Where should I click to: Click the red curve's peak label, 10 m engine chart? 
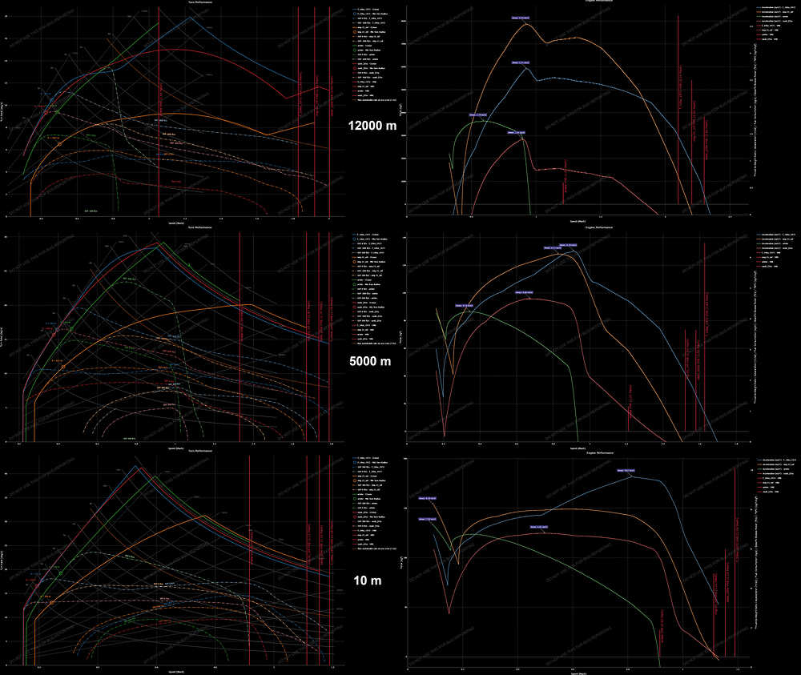(537, 527)
